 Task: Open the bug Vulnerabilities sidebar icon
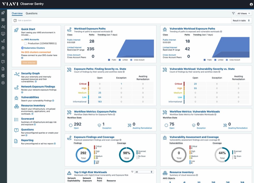pos(3,48)
